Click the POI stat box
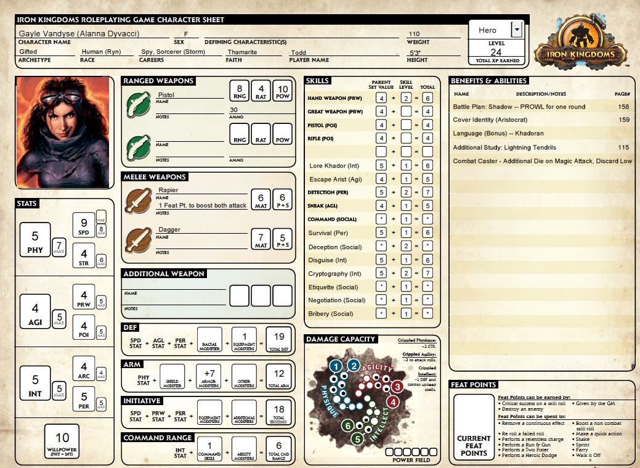The width and height of the screenshot is (640, 468). coord(84,328)
